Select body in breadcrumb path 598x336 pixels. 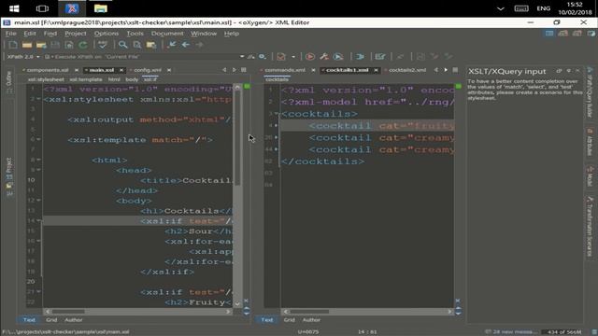pos(132,79)
